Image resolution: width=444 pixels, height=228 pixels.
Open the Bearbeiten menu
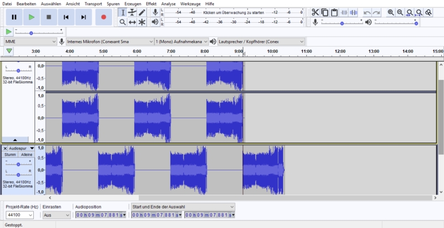tap(26, 4)
